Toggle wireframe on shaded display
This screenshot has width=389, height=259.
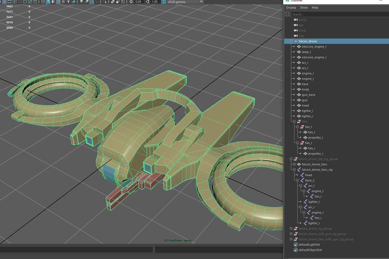58,2
